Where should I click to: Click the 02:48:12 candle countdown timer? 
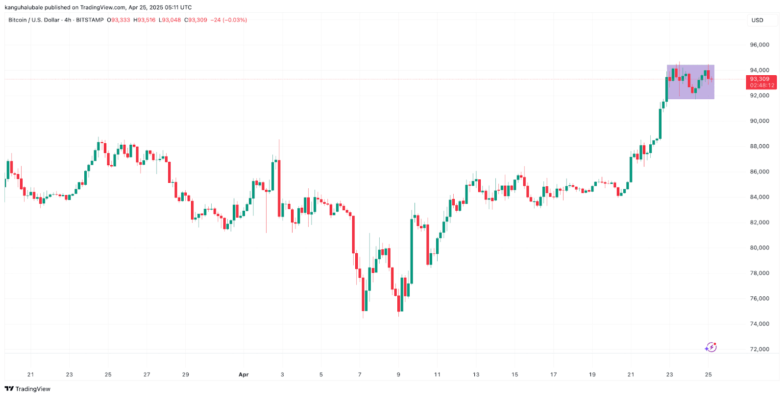[762, 86]
